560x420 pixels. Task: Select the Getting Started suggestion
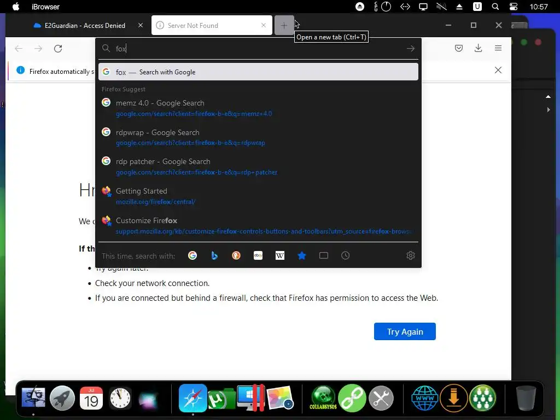(258, 196)
